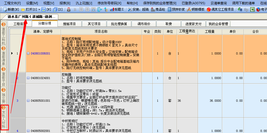The height and width of the screenshot is (133, 267).
Task: Click the move down arrow icon
Action: pos(87,9)
